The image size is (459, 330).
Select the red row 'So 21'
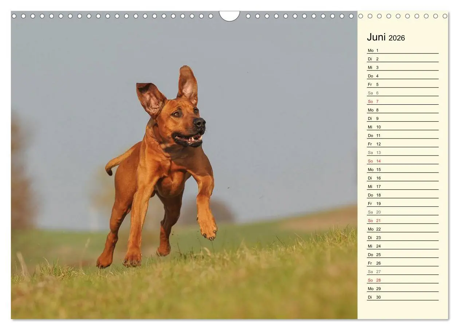[403, 220]
